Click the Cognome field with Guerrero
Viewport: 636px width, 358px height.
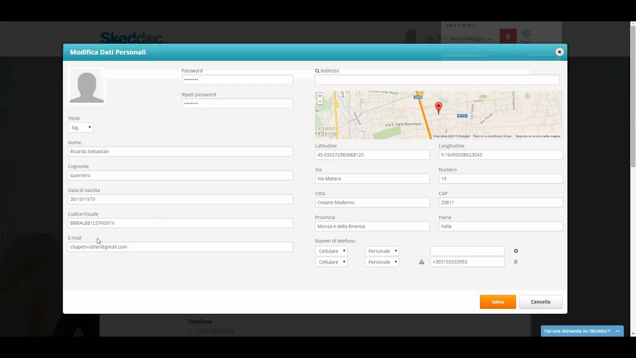point(180,175)
